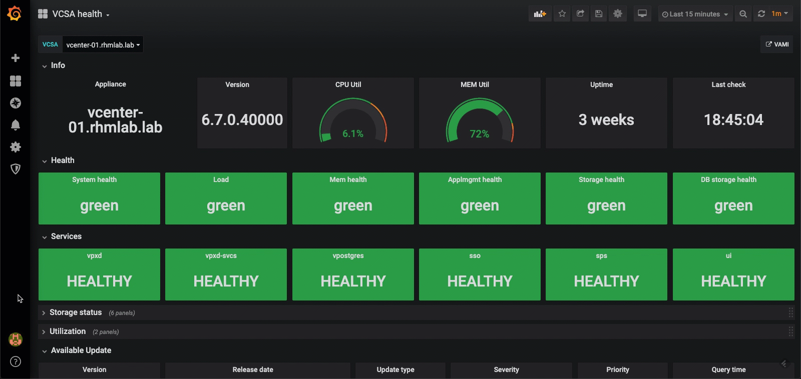Open the Dashboards grid icon in sidebar
Viewport: 801px width, 379px height.
[x=16, y=81]
